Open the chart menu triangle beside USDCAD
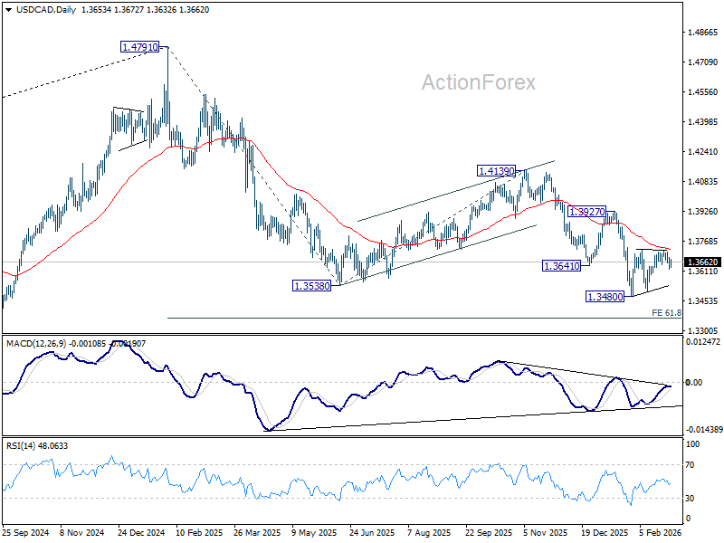Image resolution: width=724 pixels, height=543 pixels. [9, 10]
